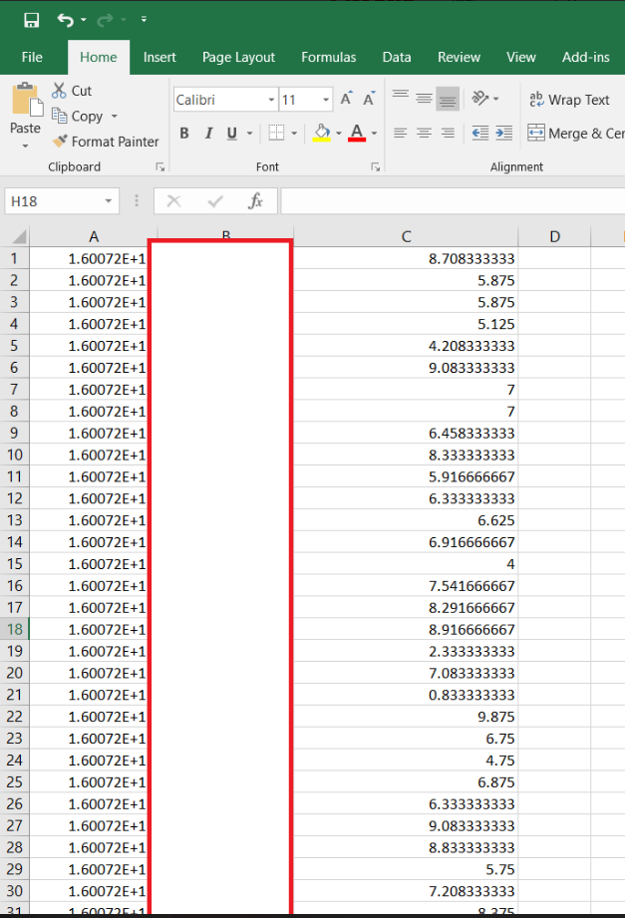Toggle Italic formatting
The image size is (625, 918).
click(208, 133)
